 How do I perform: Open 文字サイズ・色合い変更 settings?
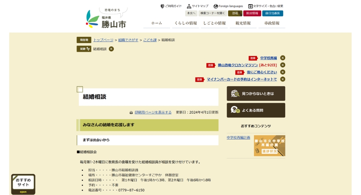pos(266,6)
